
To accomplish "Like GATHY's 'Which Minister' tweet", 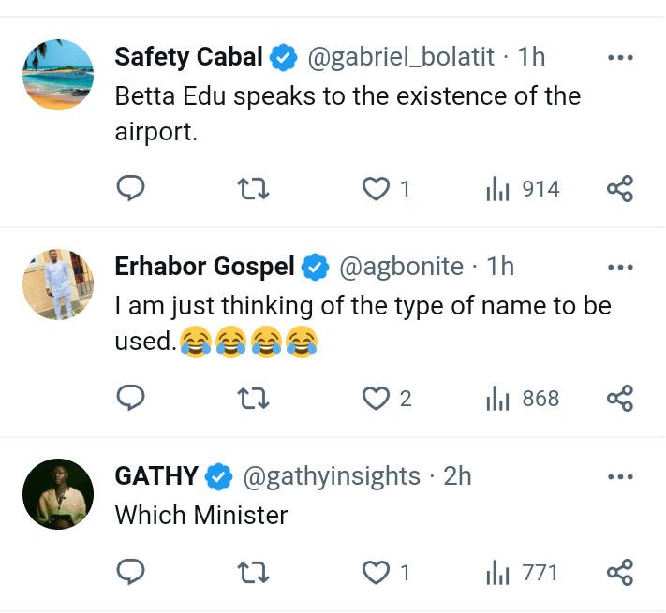I will point(376,572).
